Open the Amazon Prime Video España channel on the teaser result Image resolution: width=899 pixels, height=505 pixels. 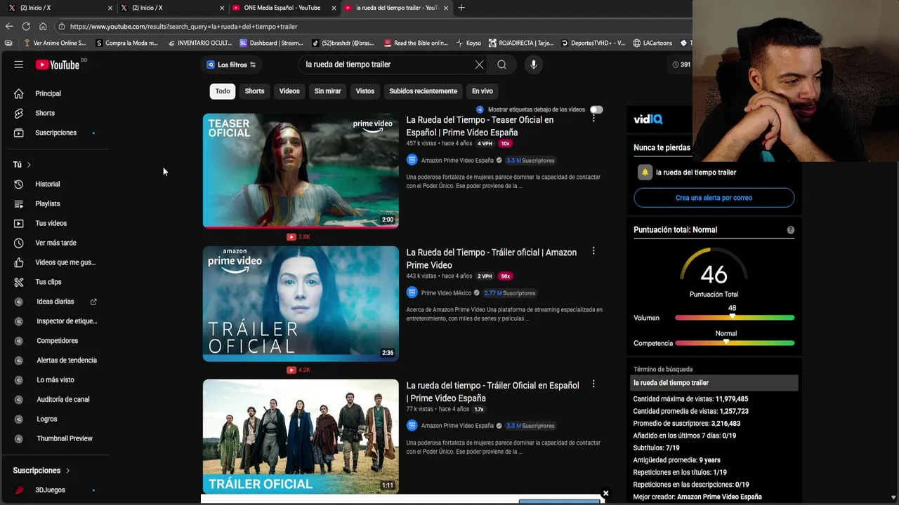pos(457,160)
